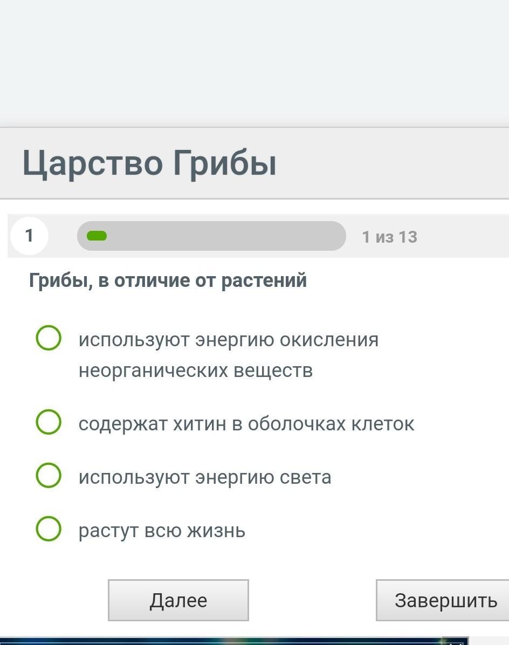The width and height of the screenshot is (509, 645).
Task: Click the words неорганических веществ in first answer
Action: tap(196, 370)
